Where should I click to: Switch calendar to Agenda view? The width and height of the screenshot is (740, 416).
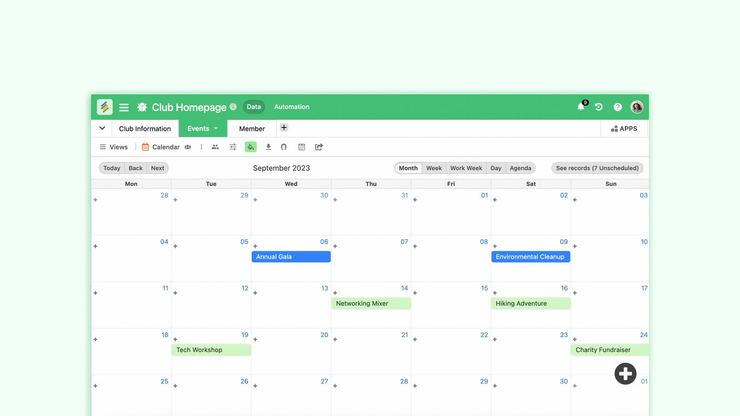pos(520,168)
